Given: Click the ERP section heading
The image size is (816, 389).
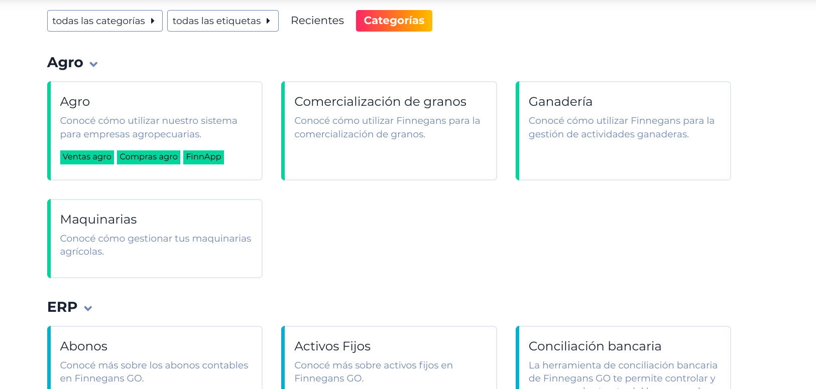Looking at the screenshot, I should pyautogui.click(x=62, y=307).
